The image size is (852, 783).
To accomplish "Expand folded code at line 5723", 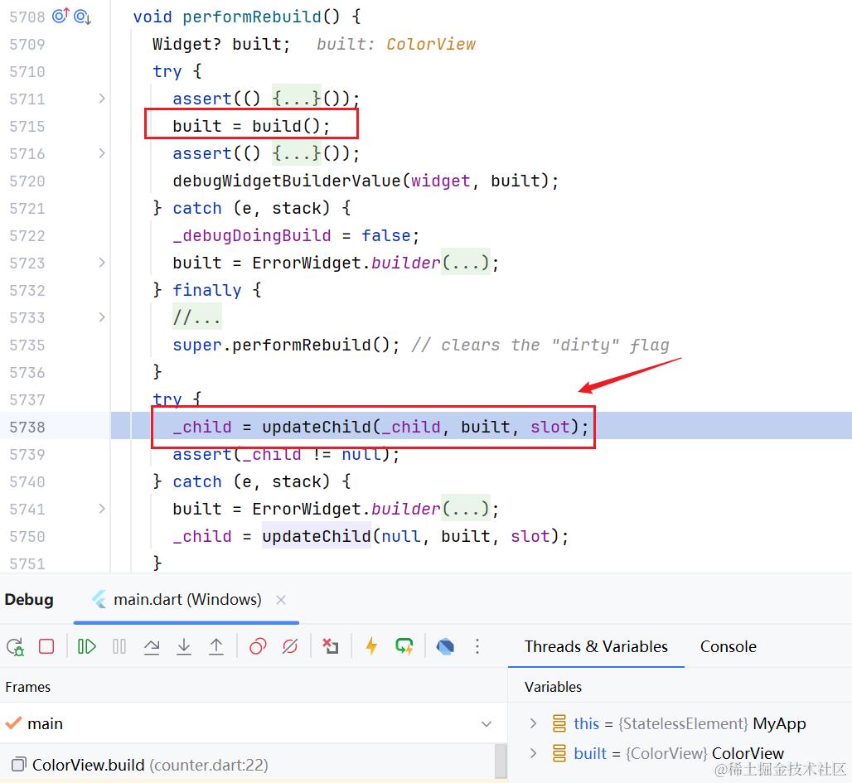I will pos(102,263).
